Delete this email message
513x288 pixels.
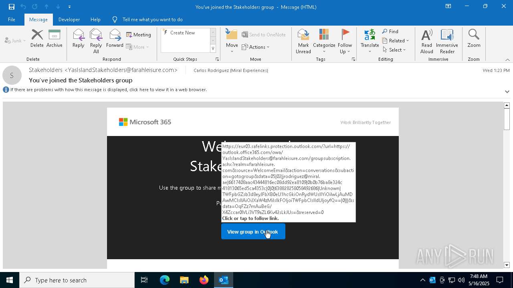coord(37,38)
